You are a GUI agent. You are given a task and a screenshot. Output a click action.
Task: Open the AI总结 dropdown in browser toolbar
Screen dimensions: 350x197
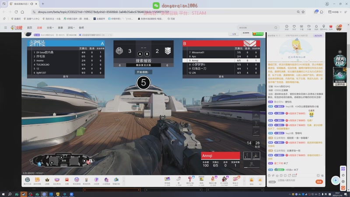[x=335, y=12]
